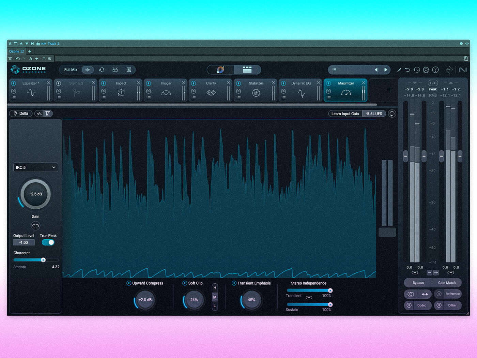
Task: Switch to the Ozone 12 tab
Action: [17, 51]
